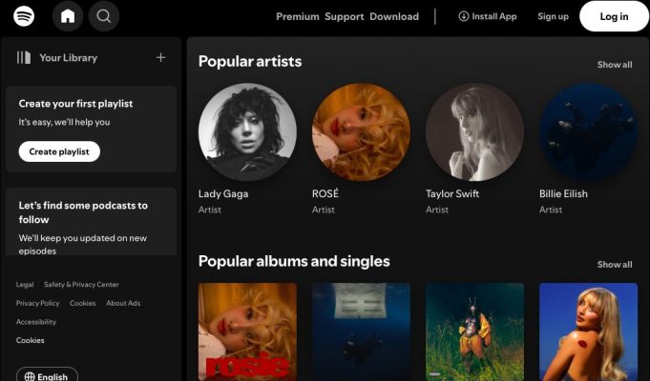The height and width of the screenshot is (381, 650).
Task: Click the Your Library stacked-books icon
Action: pos(24,57)
